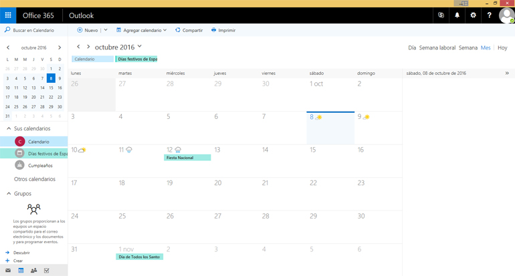The width and height of the screenshot is (515, 276).
Task: Open the settings gear menu
Action: point(473,15)
